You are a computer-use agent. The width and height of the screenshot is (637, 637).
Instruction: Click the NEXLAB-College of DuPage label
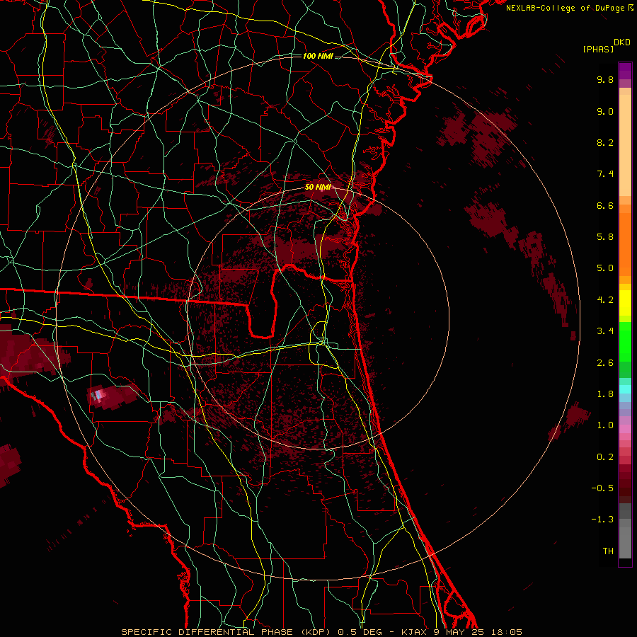pyautogui.click(x=566, y=8)
